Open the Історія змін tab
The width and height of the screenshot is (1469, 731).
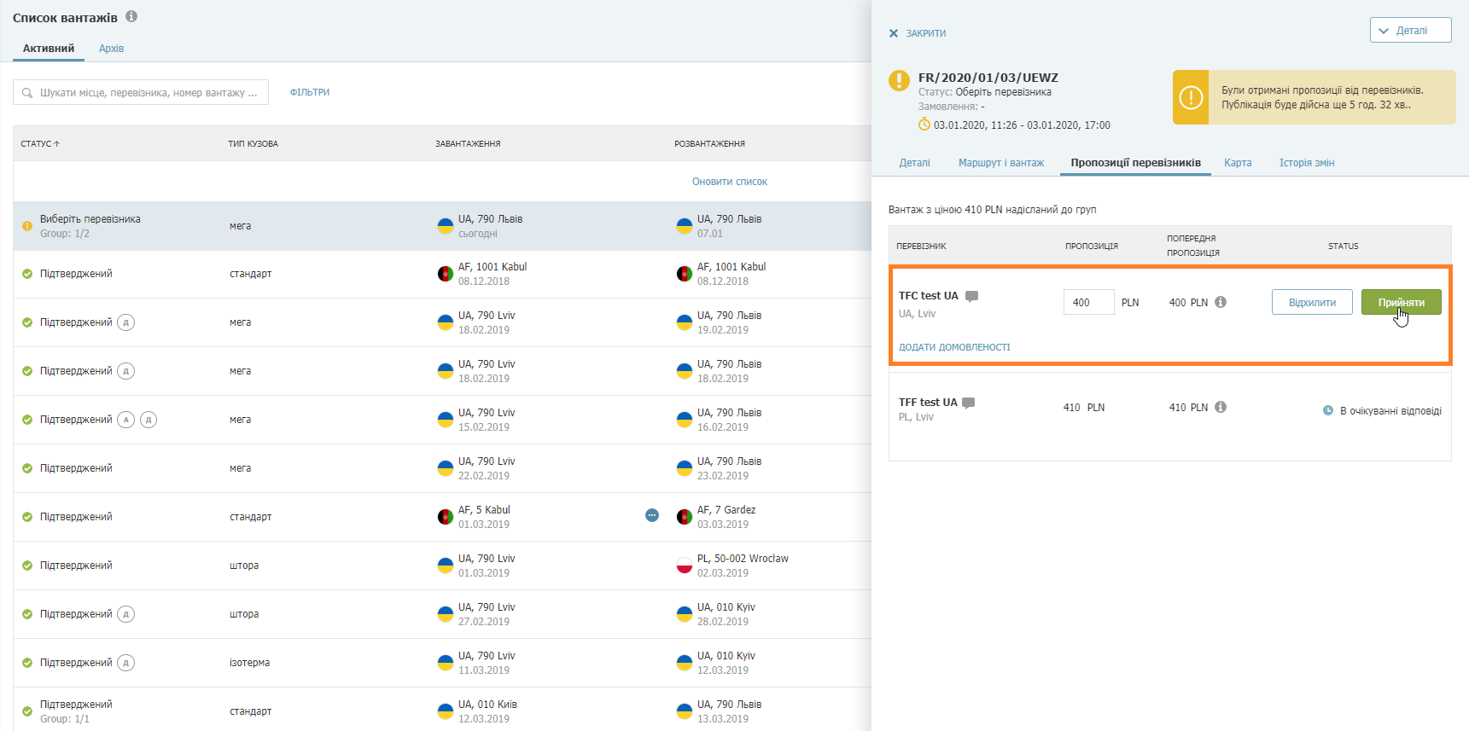coord(1307,163)
